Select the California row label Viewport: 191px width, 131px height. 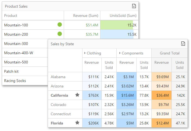[59, 95]
